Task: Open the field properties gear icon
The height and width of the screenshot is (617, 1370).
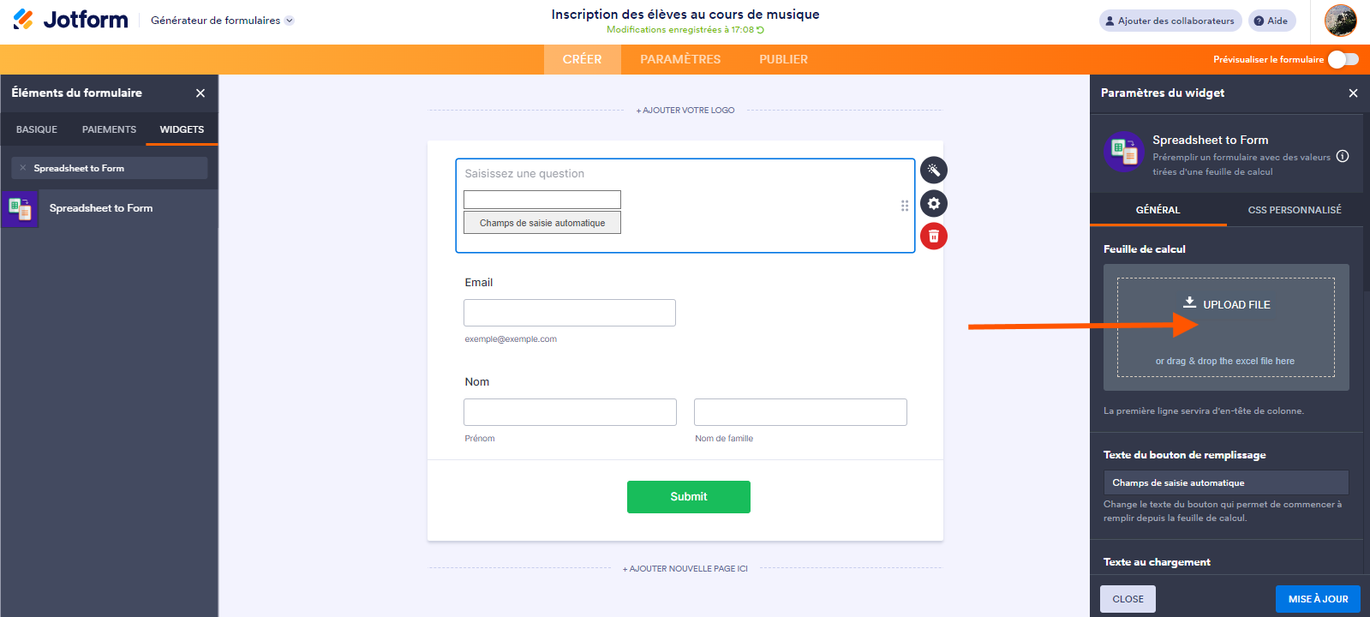Action: pos(933,204)
